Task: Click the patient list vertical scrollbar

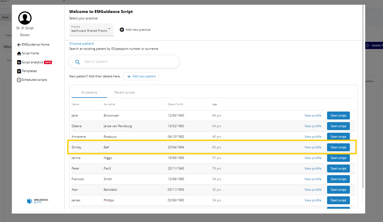Action: (x=363, y=106)
